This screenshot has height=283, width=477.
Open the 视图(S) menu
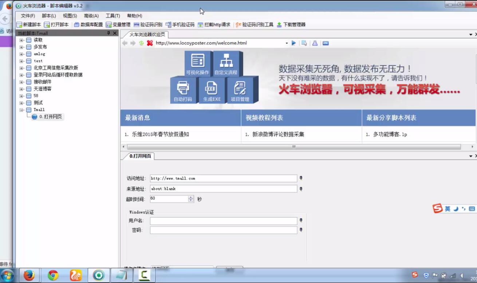point(70,16)
